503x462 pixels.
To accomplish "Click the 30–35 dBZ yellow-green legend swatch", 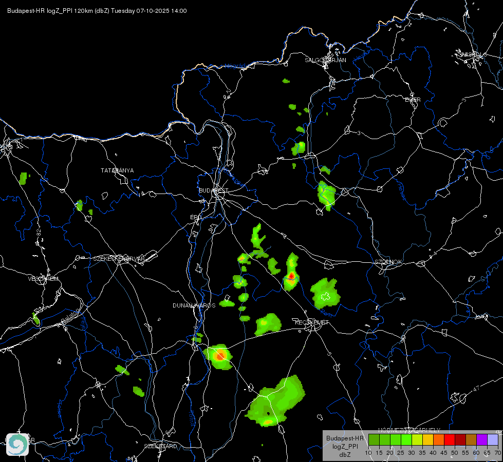I will [x=417, y=439].
